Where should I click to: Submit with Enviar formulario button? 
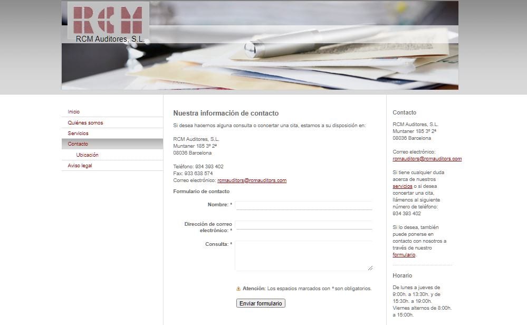[x=261, y=303]
